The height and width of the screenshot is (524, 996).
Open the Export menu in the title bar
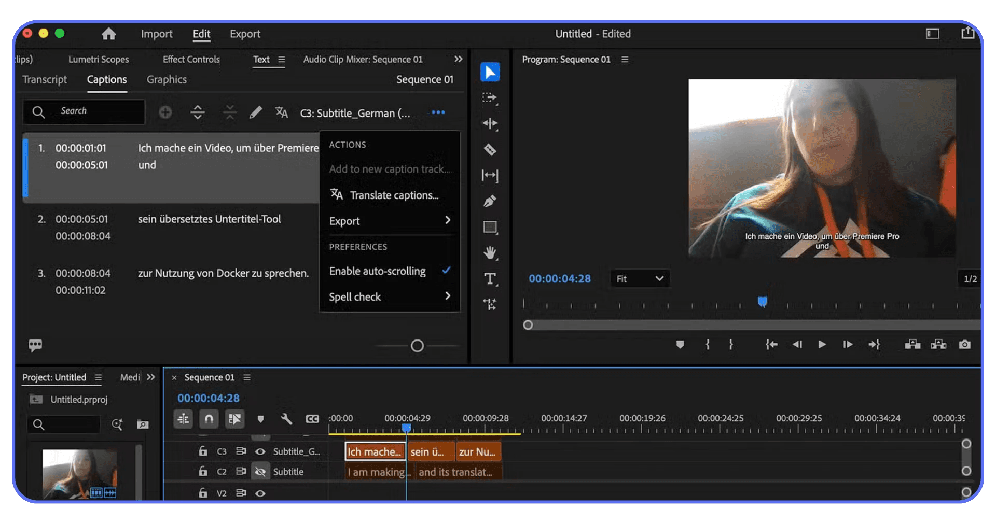pos(245,34)
